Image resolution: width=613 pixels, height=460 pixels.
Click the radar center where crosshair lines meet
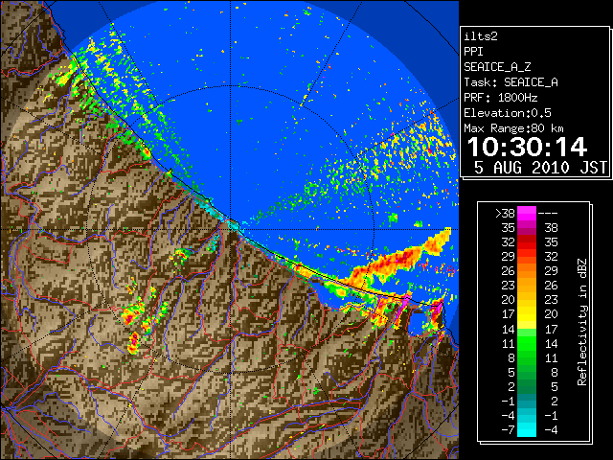coord(231,229)
